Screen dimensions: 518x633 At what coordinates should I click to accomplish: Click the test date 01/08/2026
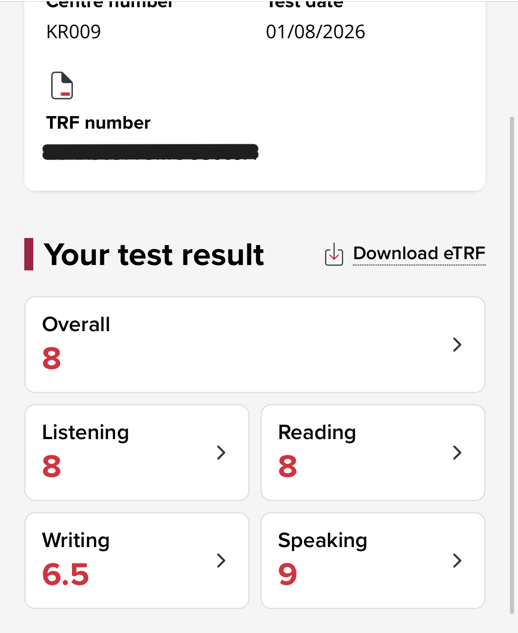[x=316, y=32]
